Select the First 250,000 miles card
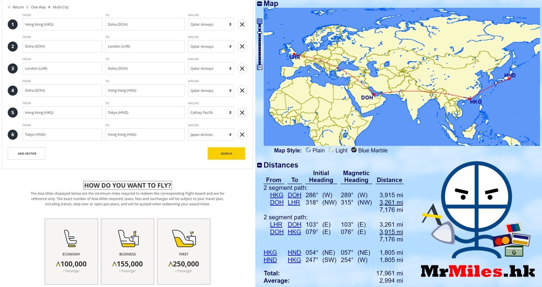 click(x=184, y=251)
